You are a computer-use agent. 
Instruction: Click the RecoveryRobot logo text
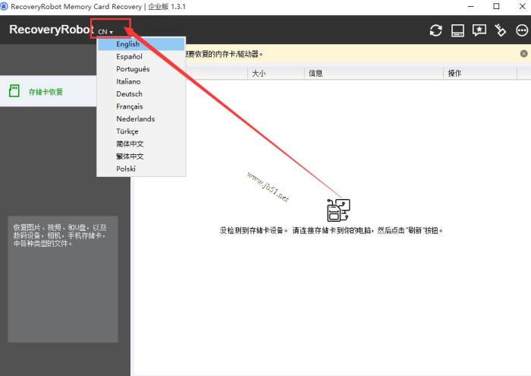(51, 30)
